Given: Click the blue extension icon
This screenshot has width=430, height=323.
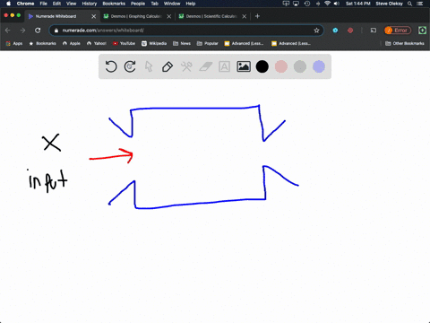Looking at the screenshot, I should (x=335, y=31).
